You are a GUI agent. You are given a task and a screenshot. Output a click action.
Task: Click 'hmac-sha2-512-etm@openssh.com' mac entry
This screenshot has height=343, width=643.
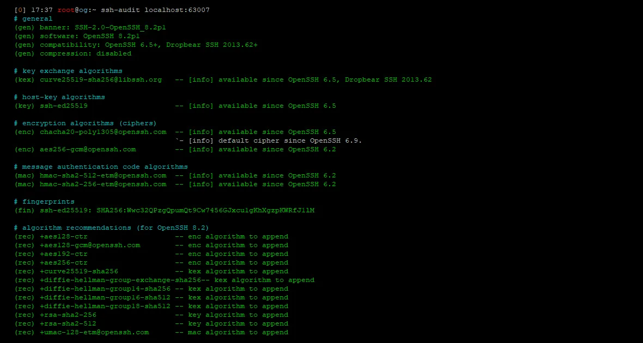[103, 175]
